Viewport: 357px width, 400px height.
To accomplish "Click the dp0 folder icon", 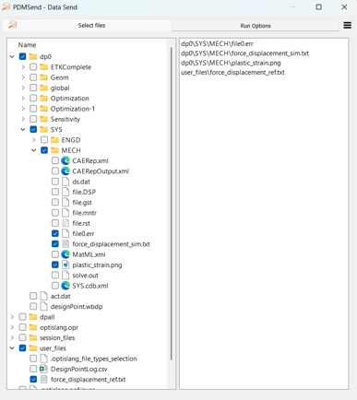I will pos(33,56).
